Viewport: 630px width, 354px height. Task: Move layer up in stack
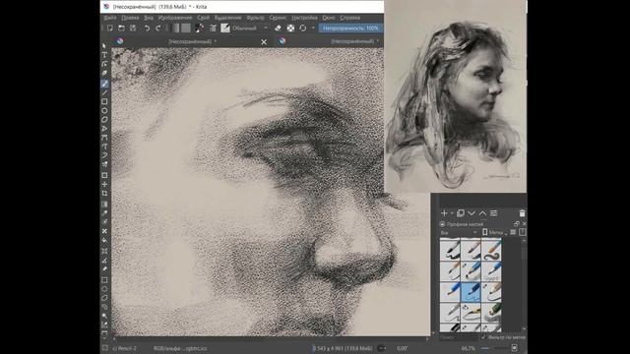coord(482,213)
